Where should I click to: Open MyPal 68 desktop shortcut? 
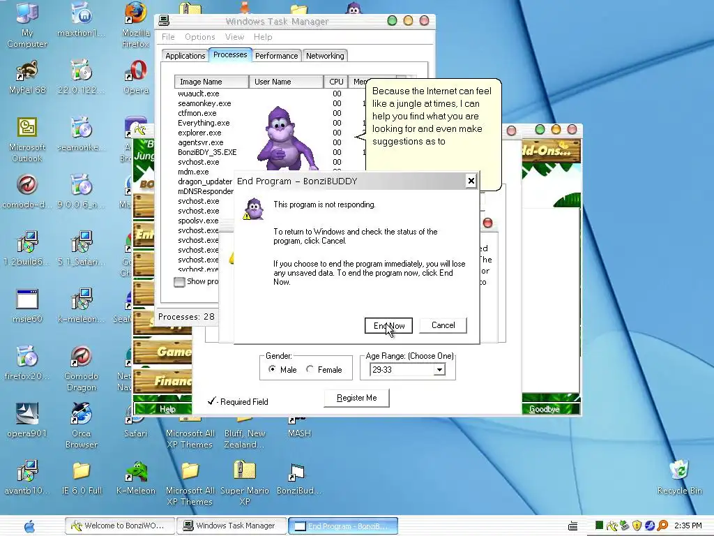point(27,77)
